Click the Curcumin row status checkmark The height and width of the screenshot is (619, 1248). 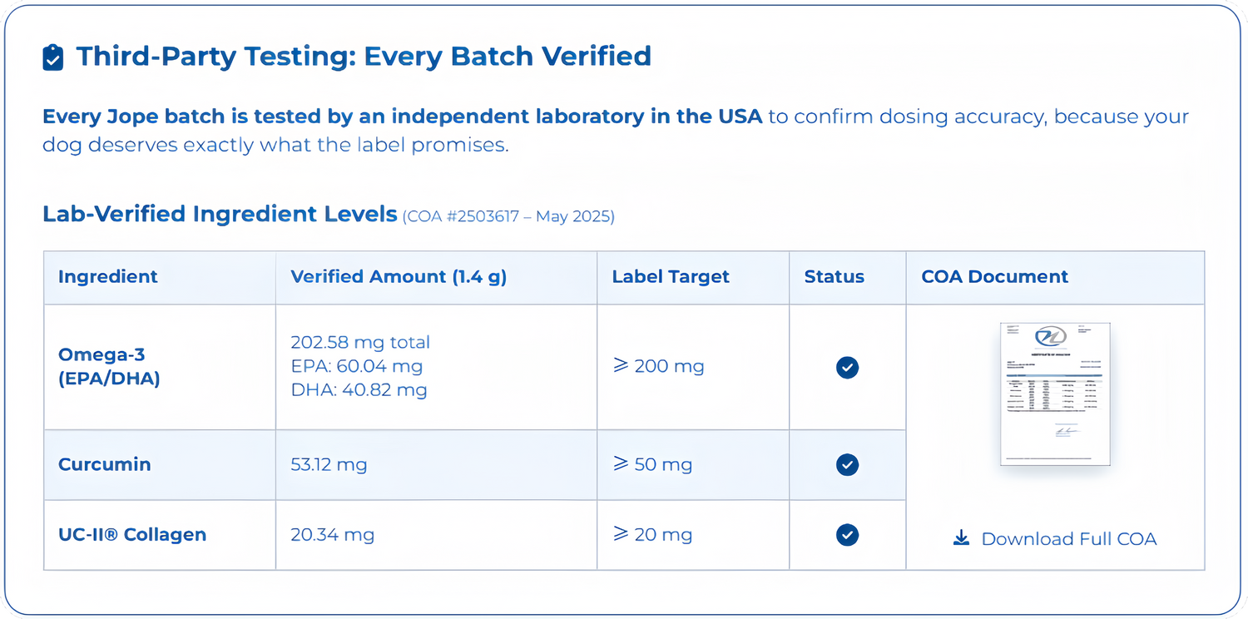click(x=847, y=464)
